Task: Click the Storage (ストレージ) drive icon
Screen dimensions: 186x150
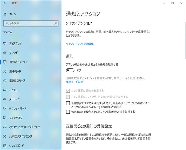Action: click(x=5, y=99)
